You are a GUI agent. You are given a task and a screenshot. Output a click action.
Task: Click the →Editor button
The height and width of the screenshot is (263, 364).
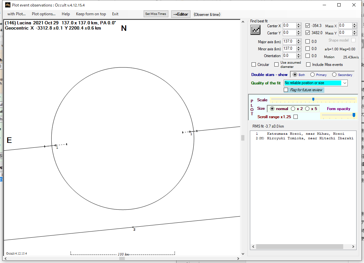point(180,14)
